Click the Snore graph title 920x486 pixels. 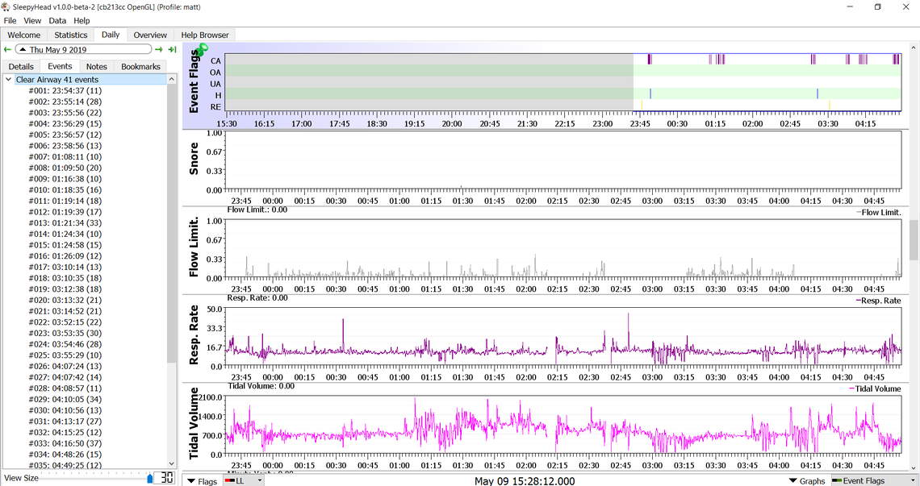tap(194, 160)
